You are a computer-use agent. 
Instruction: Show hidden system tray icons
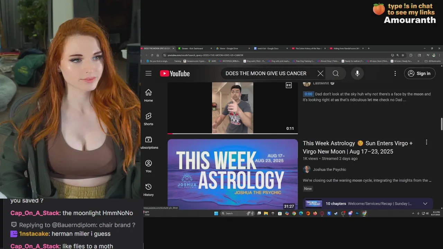(413, 213)
